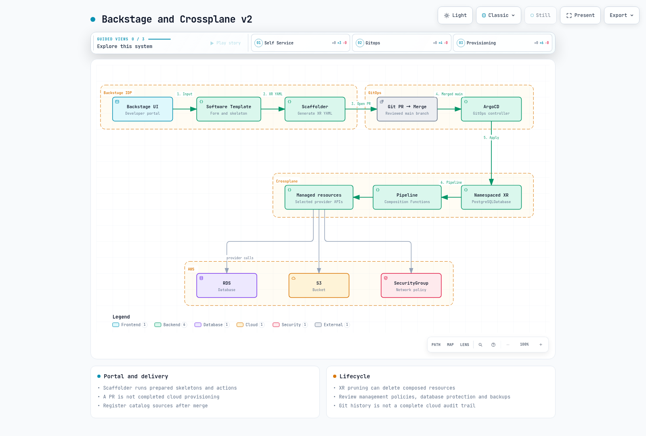The image size is (646, 436).
Task: Click the Git PR external link icon
Action: click(382, 102)
